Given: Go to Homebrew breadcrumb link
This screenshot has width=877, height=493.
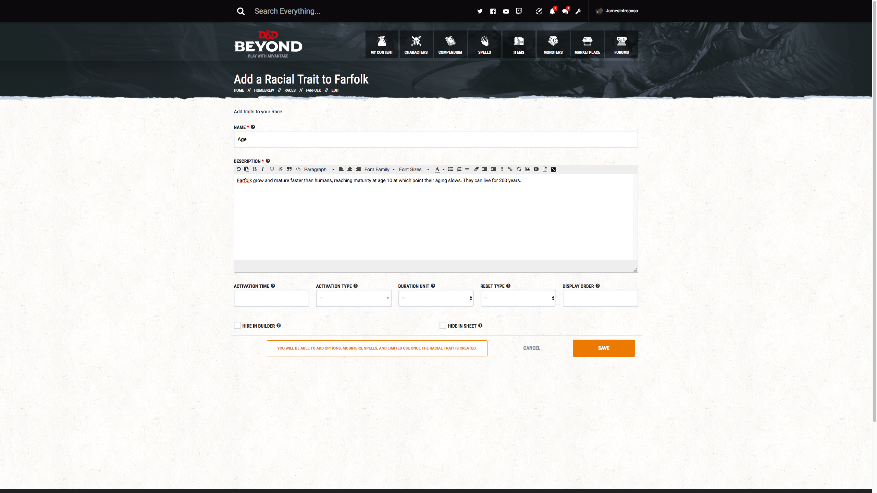Looking at the screenshot, I should click(x=264, y=90).
